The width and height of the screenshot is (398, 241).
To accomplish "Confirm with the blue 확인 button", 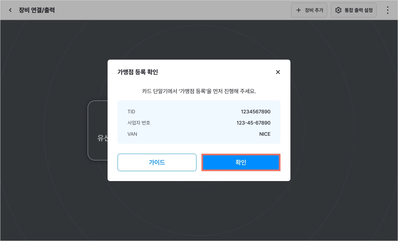I will coord(241,162).
